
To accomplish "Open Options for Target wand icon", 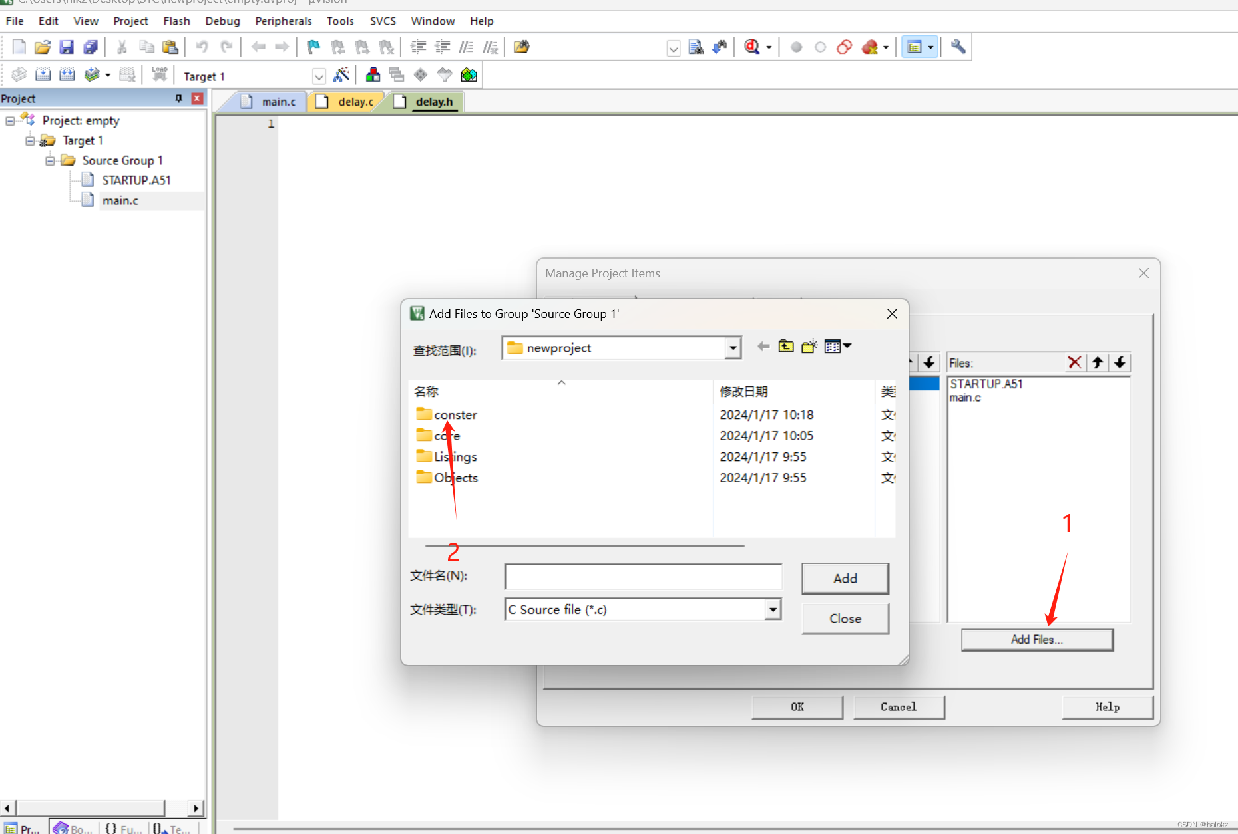I will point(342,74).
